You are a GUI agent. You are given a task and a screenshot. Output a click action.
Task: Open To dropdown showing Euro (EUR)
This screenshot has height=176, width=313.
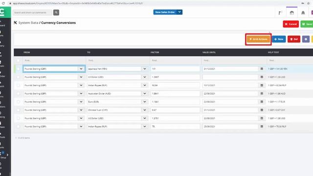tap(145, 102)
